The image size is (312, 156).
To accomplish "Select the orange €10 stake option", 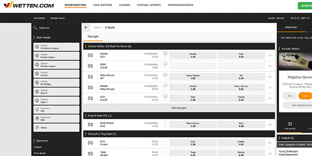I will pyautogui.click(x=305, y=96).
